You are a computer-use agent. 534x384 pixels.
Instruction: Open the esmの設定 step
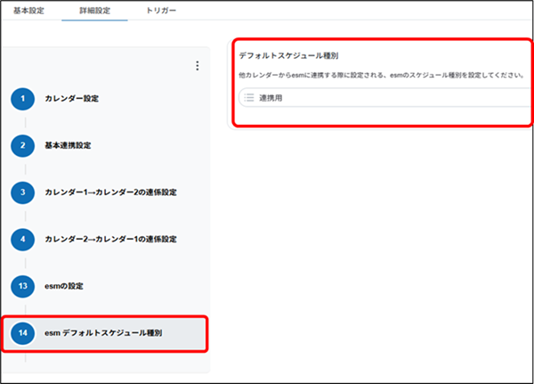point(64,285)
